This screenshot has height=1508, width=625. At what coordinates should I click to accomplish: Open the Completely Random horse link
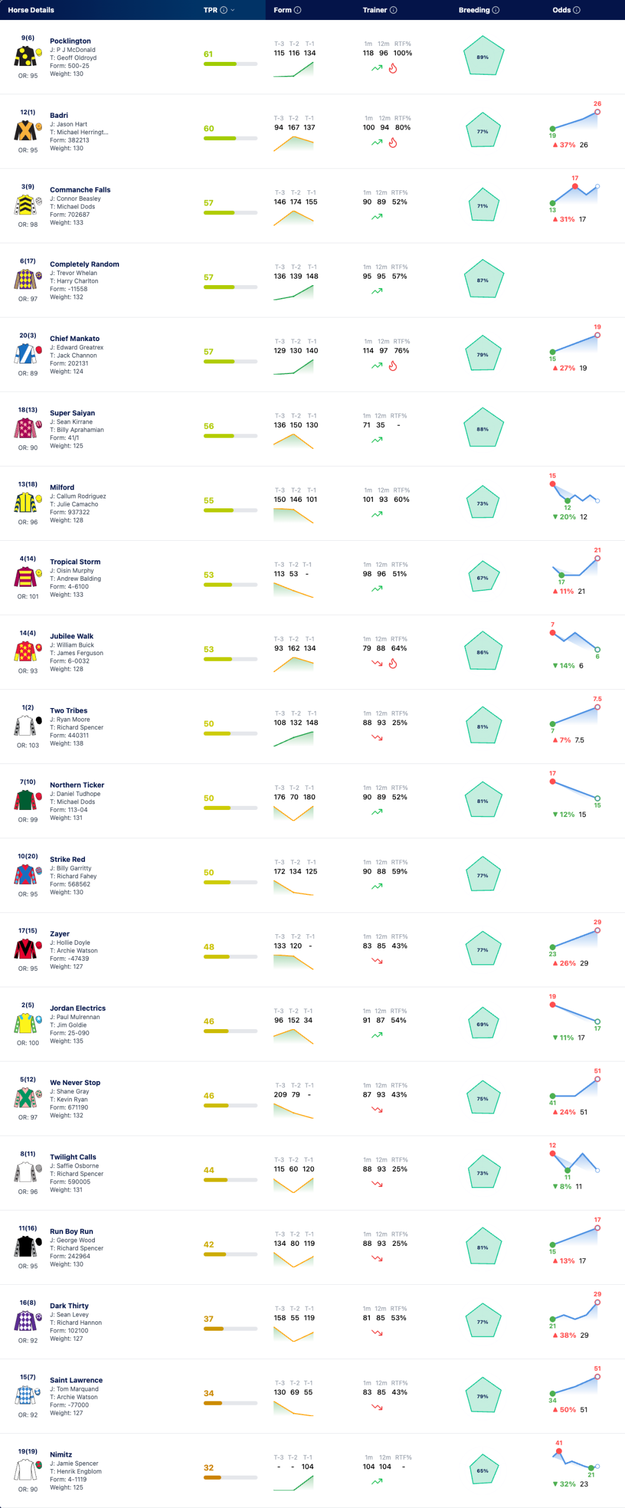84,264
